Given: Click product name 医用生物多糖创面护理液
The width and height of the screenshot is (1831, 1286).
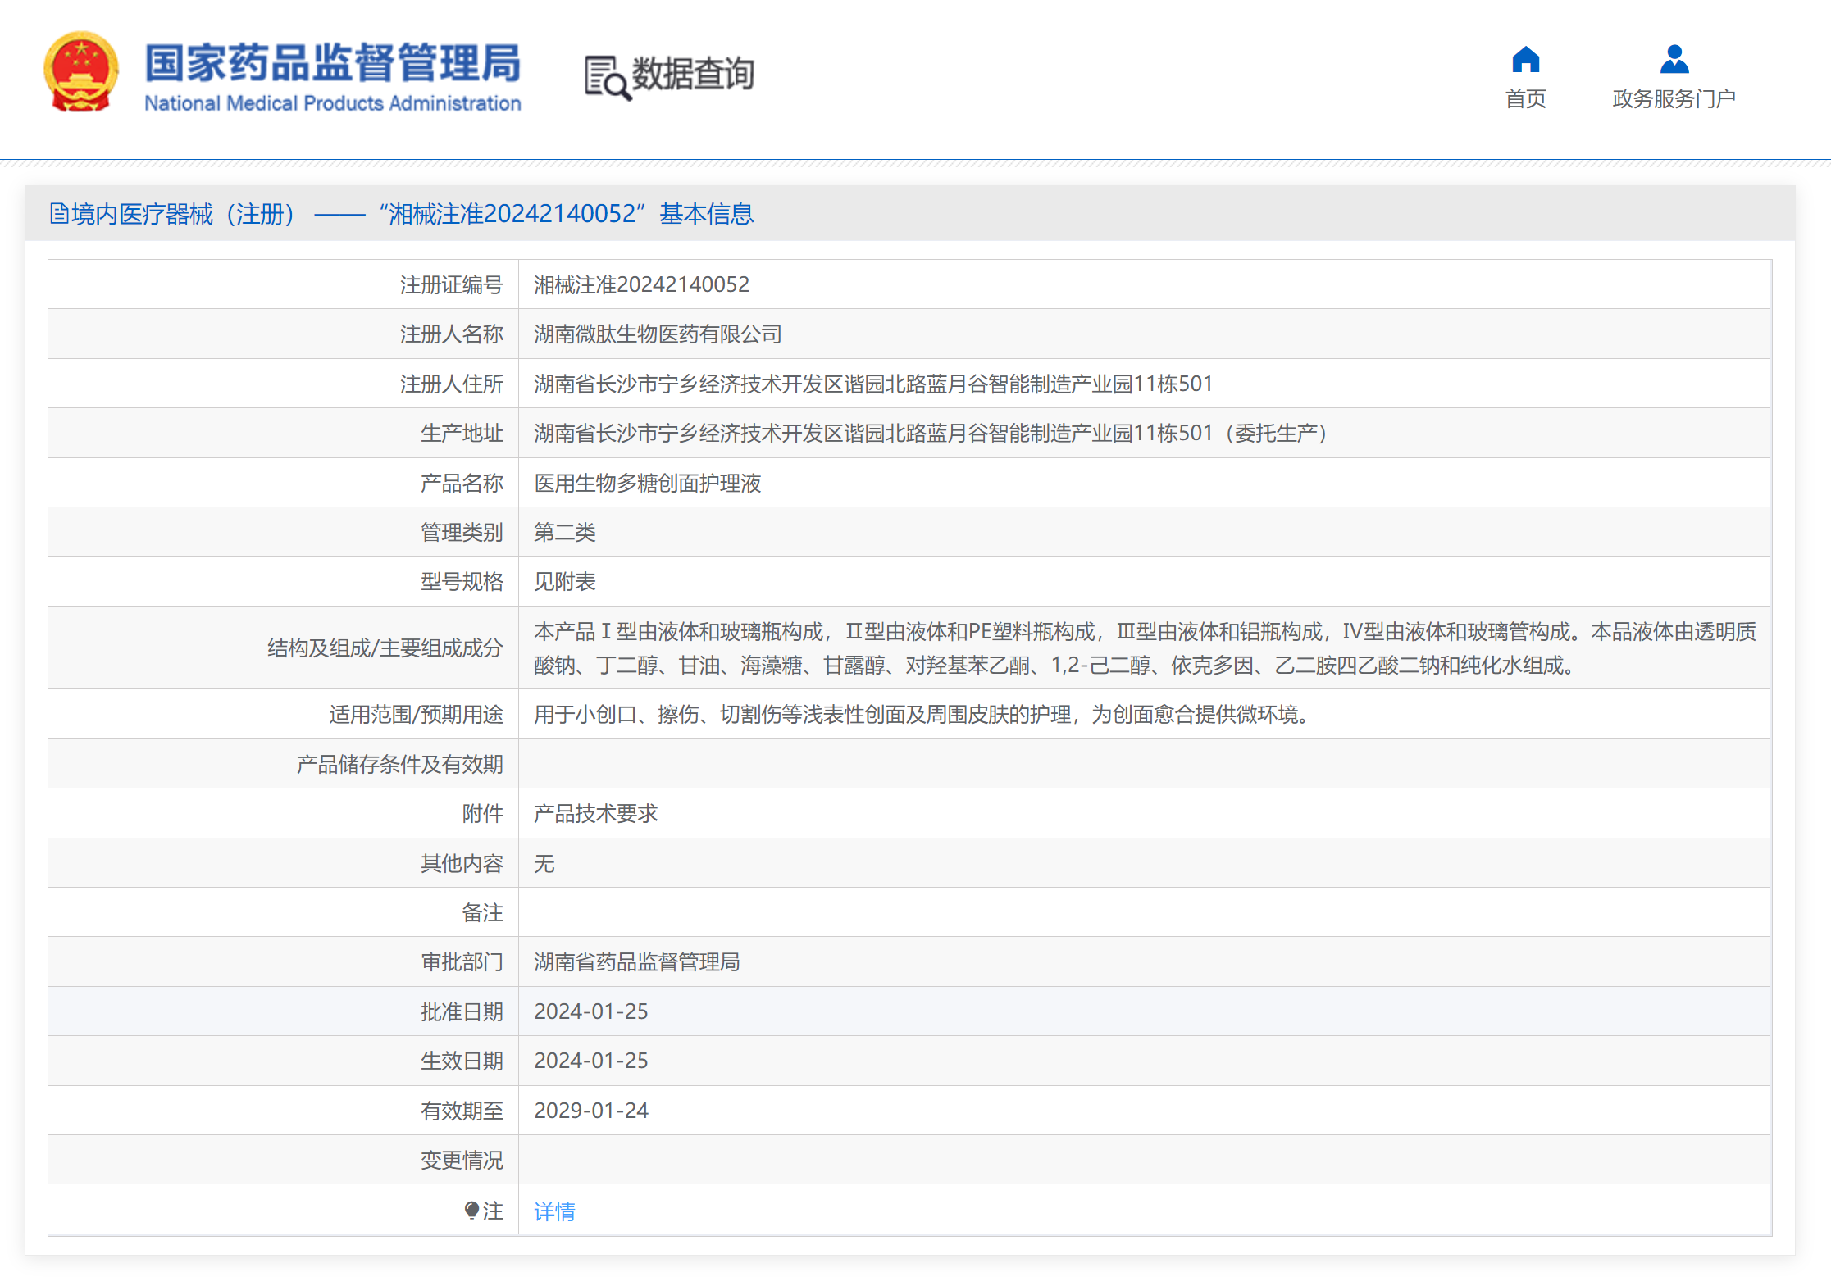Looking at the screenshot, I should click(x=647, y=483).
